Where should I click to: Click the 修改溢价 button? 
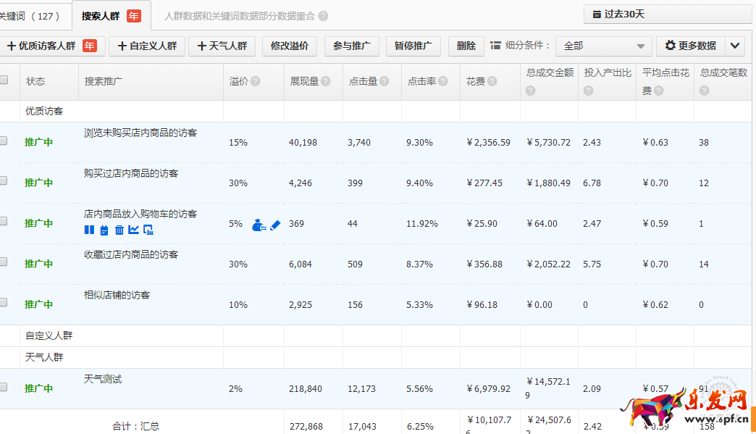pos(289,46)
